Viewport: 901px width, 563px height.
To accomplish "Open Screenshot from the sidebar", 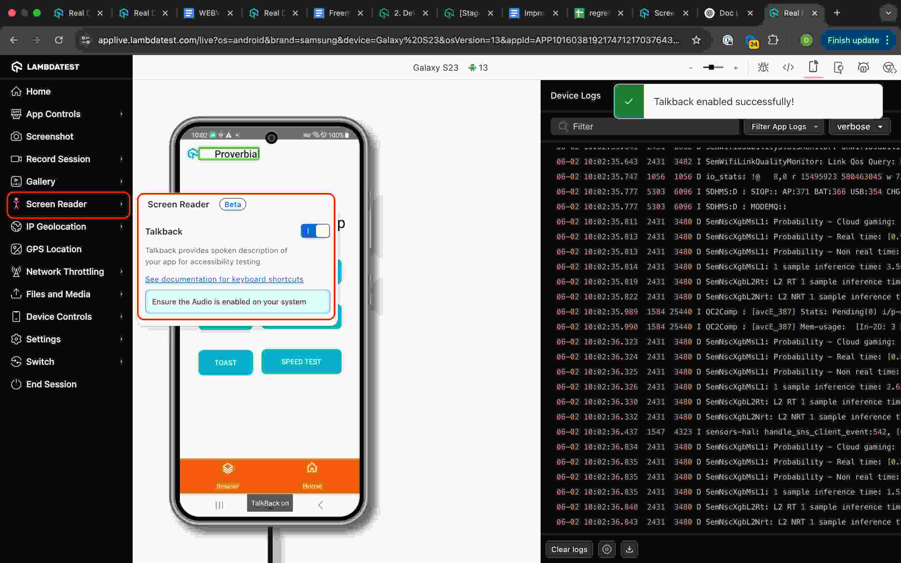I will click(x=49, y=136).
